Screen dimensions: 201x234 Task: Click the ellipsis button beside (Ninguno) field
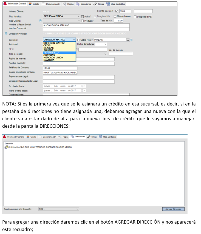(x=128, y=40)
